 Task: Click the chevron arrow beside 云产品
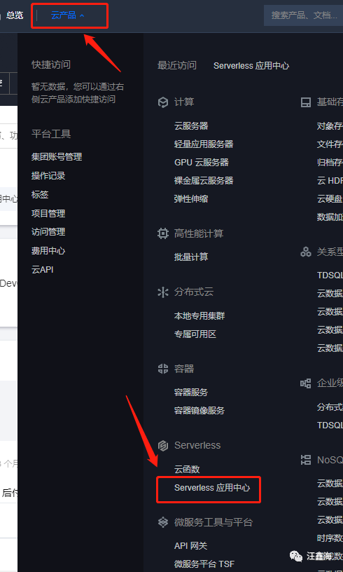(82, 15)
